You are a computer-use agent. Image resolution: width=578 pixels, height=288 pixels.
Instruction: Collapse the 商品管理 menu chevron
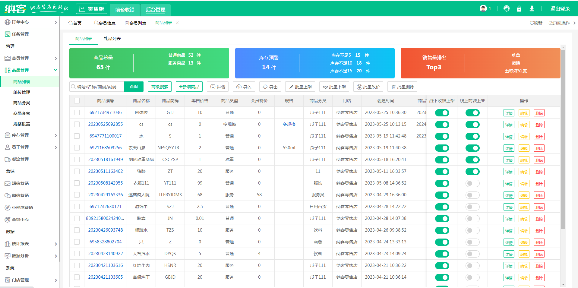coord(55,70)
